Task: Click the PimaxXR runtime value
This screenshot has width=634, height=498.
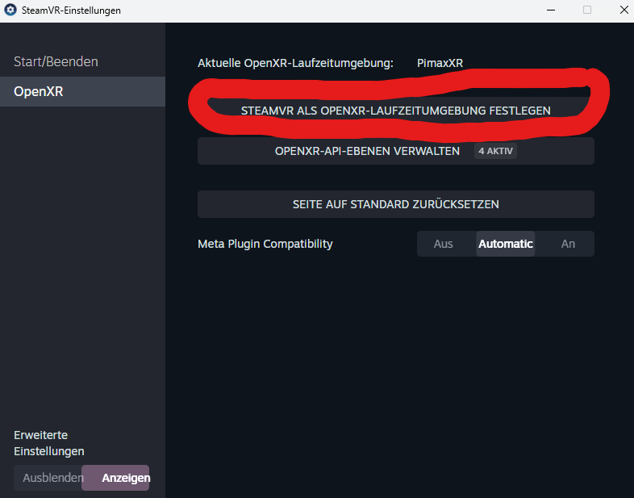Action: (440, 63)
